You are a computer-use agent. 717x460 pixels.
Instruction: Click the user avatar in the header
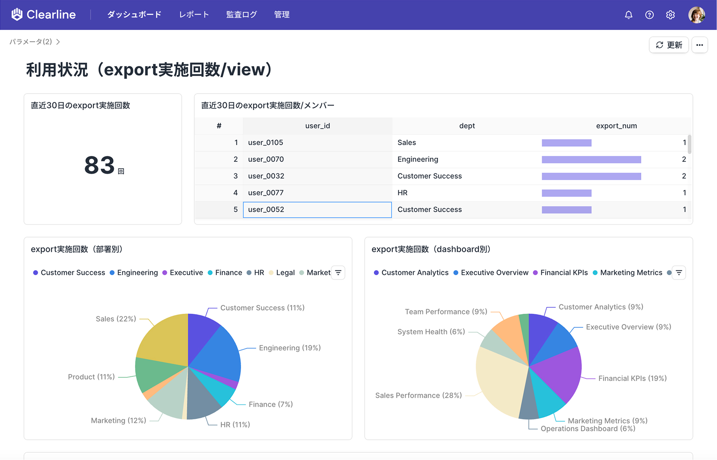point(697,15)
